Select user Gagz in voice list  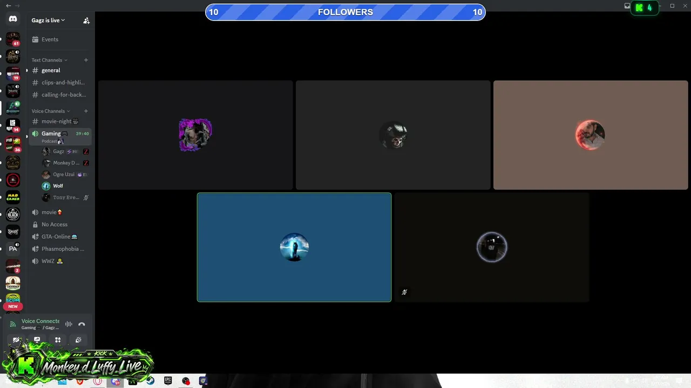click(65, 151)
